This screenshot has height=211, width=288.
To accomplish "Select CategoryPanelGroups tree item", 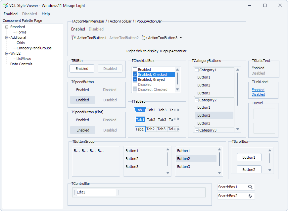I will [x=34, y=48].
